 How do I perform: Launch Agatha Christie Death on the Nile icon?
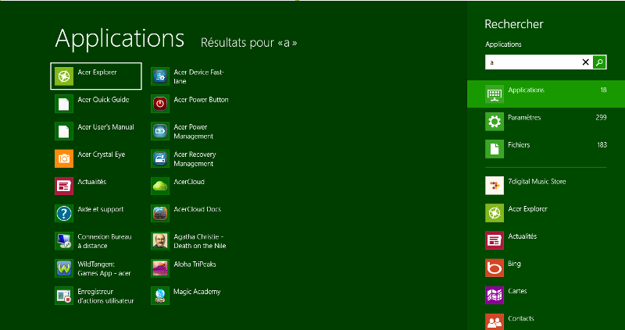[x=160, y=241]
